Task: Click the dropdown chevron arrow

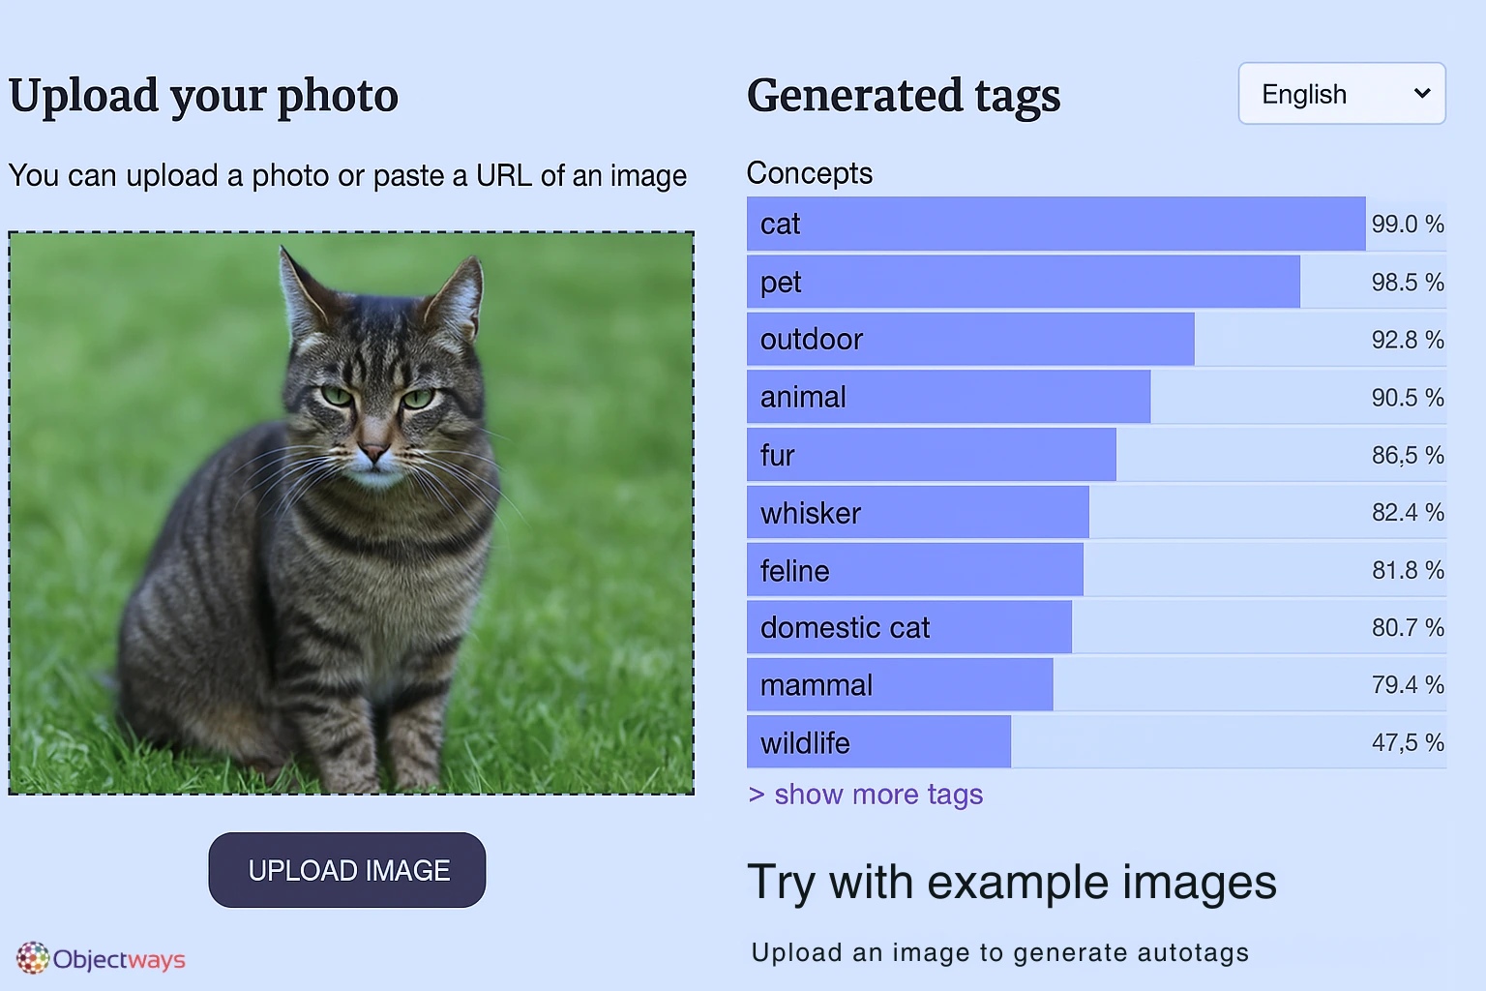Action: click(x=1422, y=94)
